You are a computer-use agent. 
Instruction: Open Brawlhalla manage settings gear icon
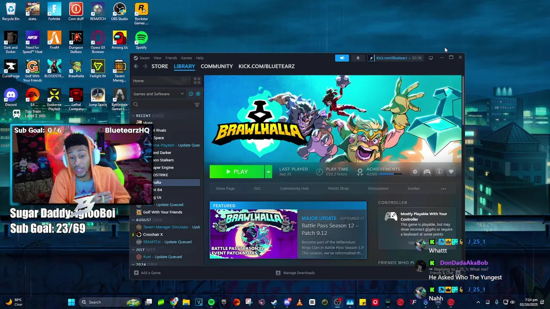(x=415, y=172)
